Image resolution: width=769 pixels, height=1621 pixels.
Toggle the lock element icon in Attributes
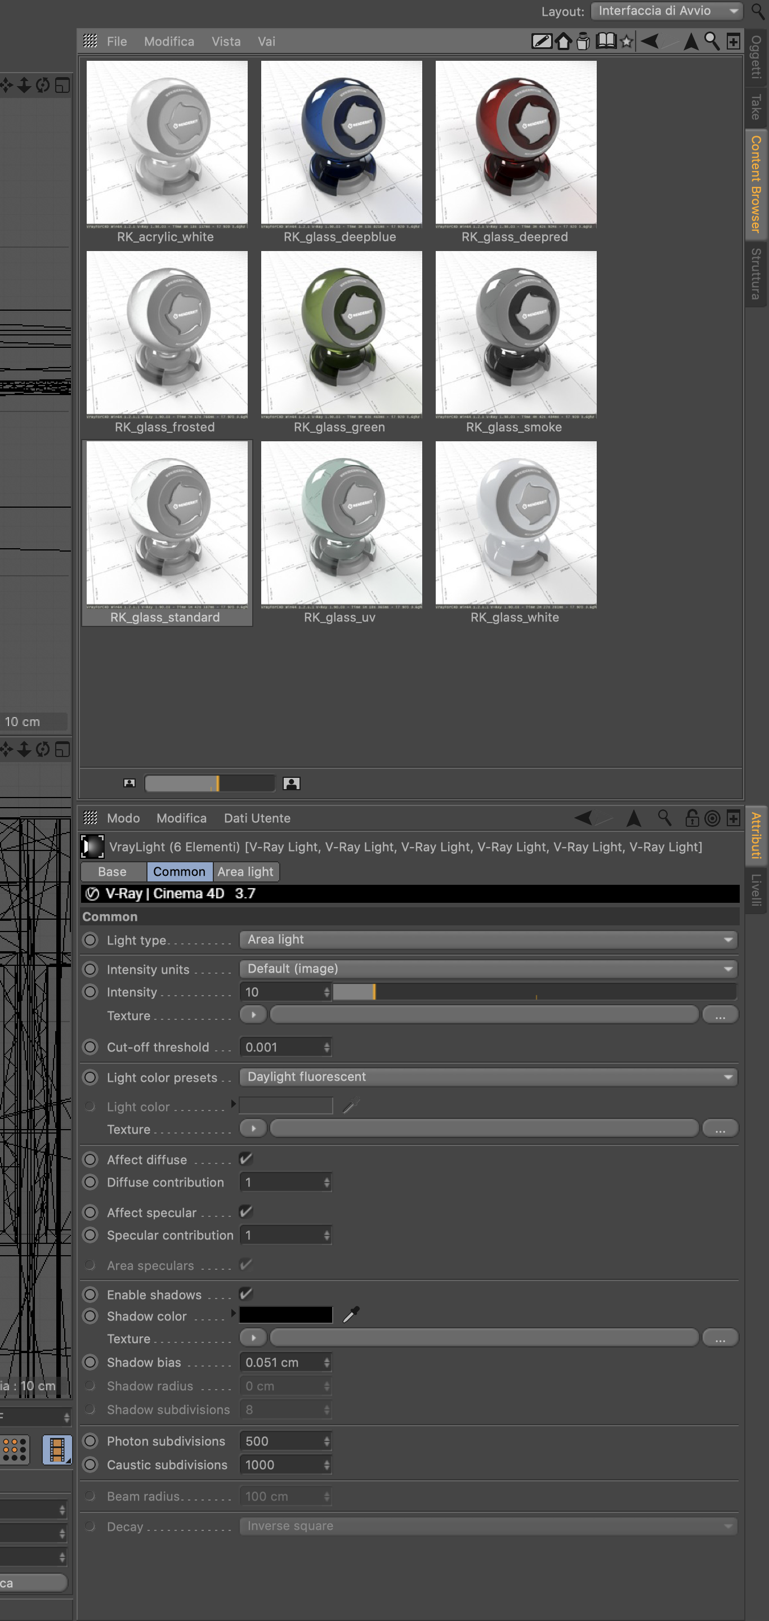692,818
